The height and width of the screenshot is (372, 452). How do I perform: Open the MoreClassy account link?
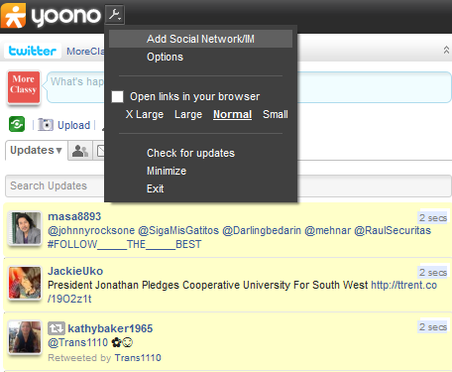pyautogui.click(x=85, y=52)
